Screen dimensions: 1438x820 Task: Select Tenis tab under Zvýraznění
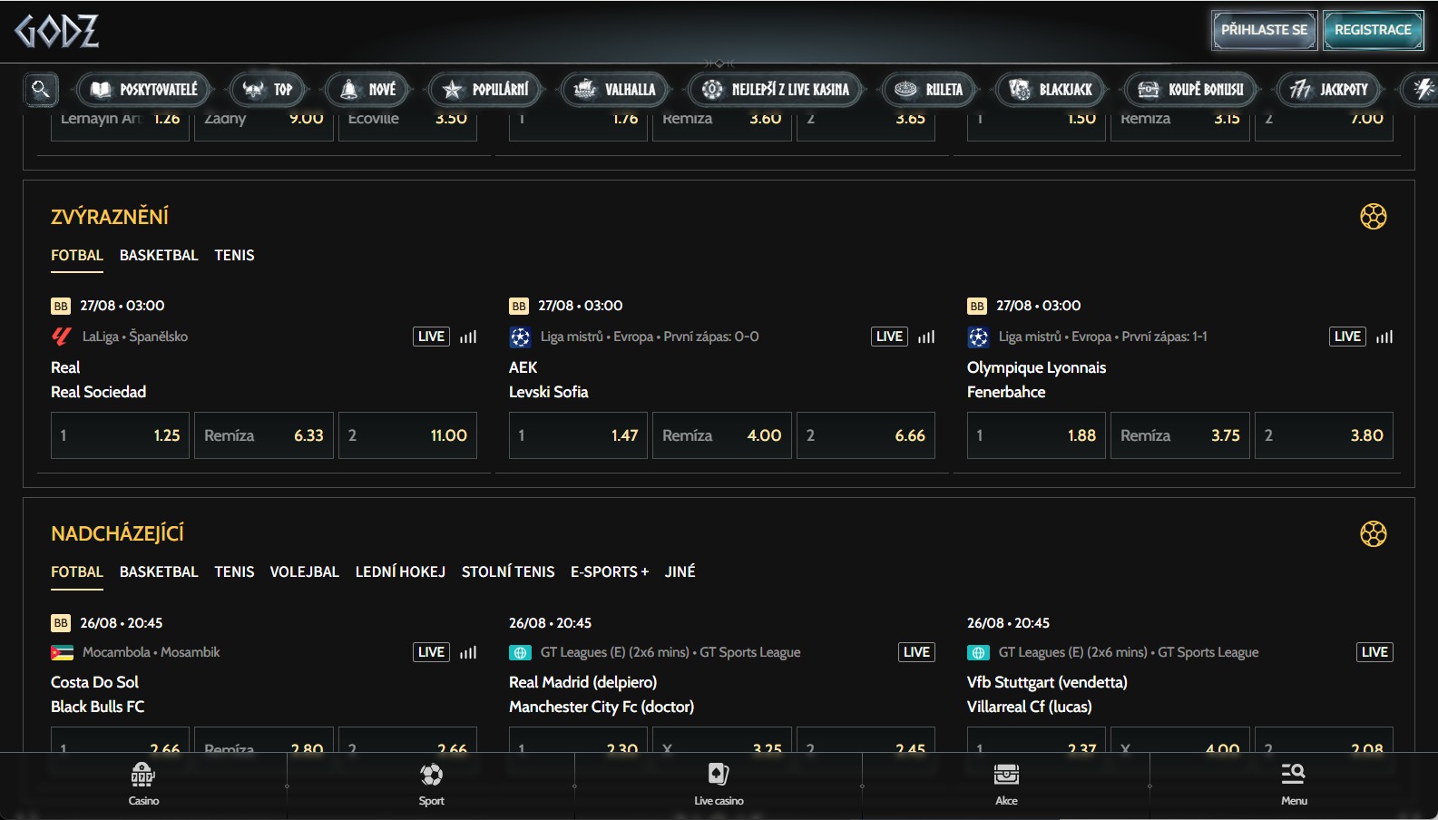tap(234, 256)
